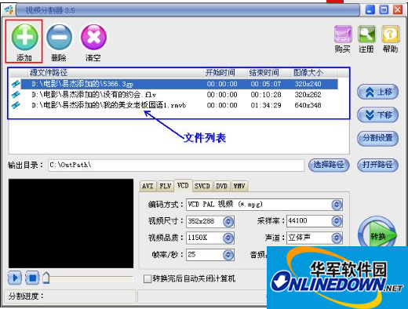408x309 pixels.
Task: Switch to the AVI tab
Action: (148, 186)
